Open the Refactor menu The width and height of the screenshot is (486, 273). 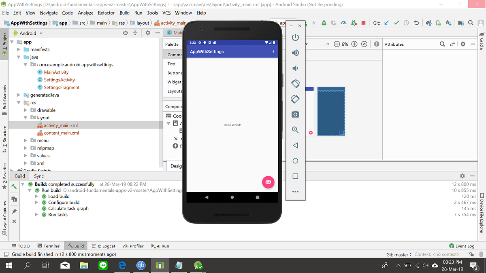(x=106, y=13)
